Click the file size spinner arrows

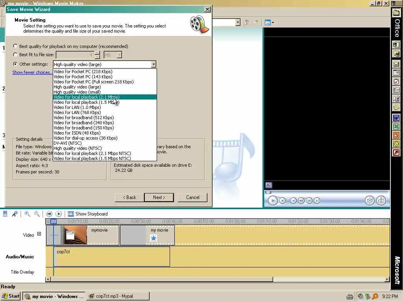[97, 55]
